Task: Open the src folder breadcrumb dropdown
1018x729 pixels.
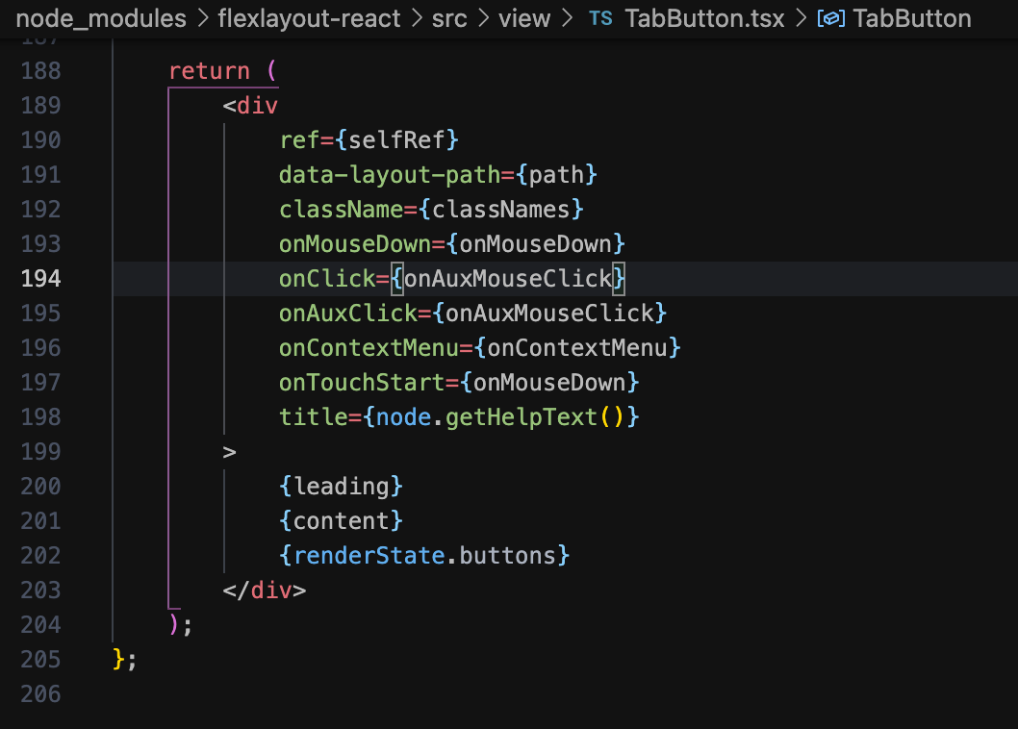Action: (x=448, y=18)
